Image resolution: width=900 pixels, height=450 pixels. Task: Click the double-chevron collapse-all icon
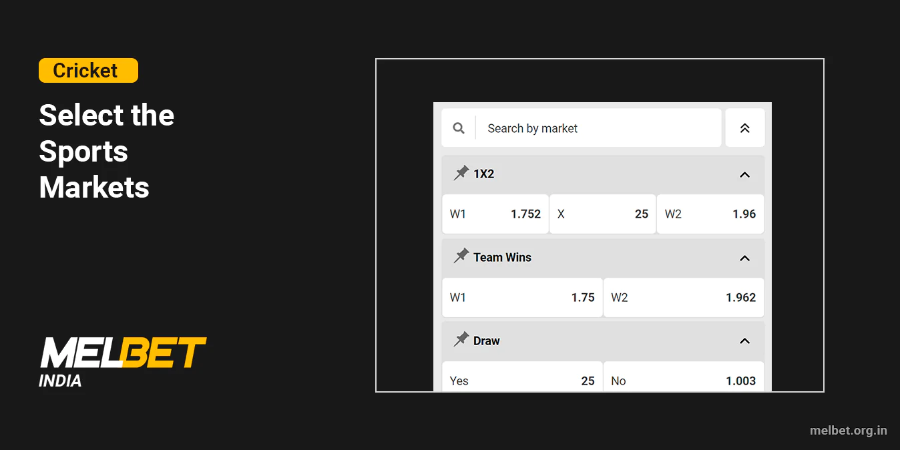pos(745,128)
